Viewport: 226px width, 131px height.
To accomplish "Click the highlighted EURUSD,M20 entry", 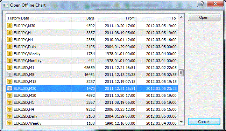I will [92, 88].
